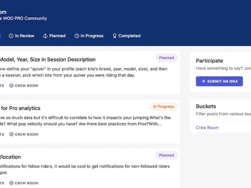Open the Model, Year, Size post title
The image size is (251, 188).
[x=47, y=60]
